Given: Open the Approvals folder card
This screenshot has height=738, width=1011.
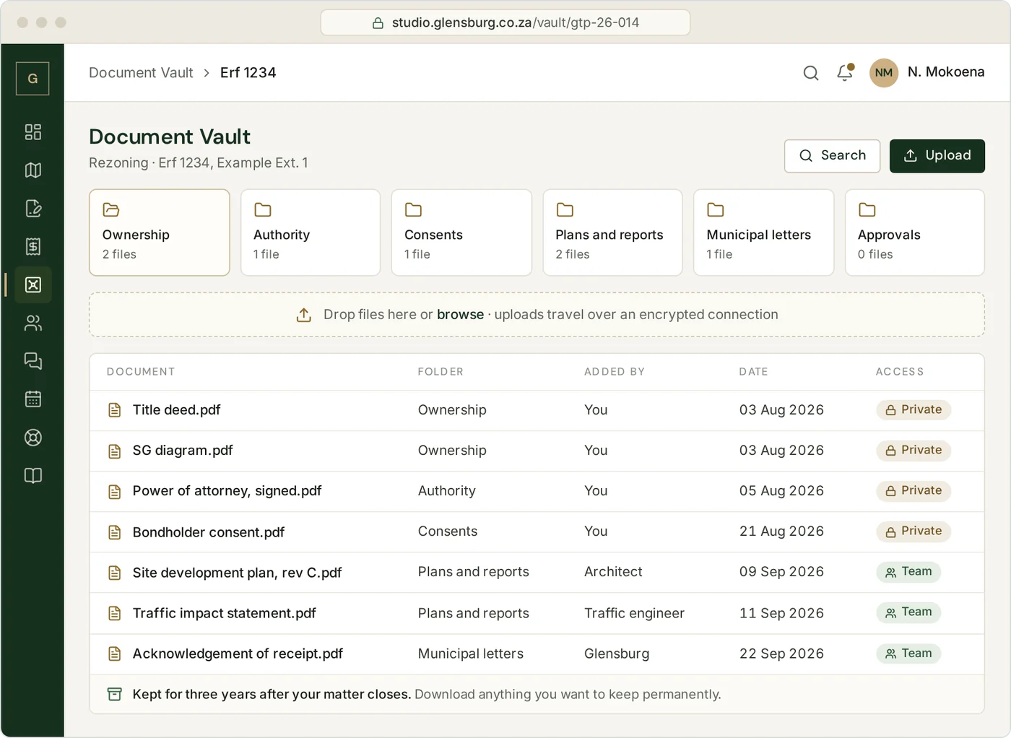Looking at the screenshot, I should pos(915,233).
